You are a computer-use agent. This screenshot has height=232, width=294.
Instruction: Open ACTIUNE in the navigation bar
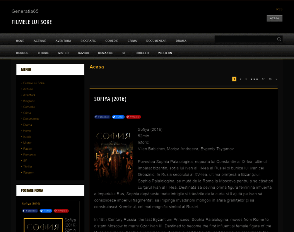point(40,41)
